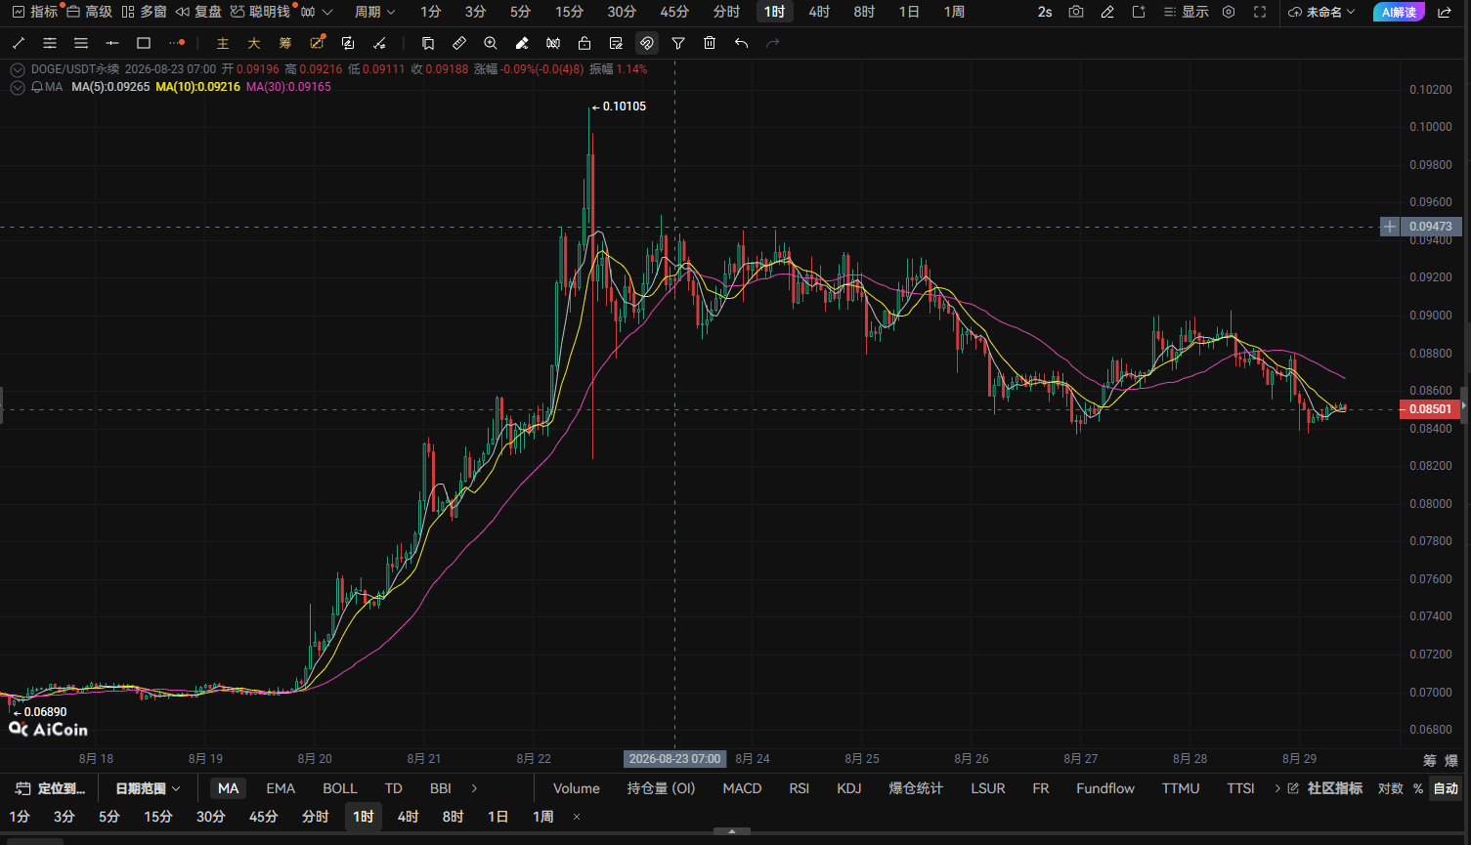Toggle 自动 auto scale

coord(1446,788)
